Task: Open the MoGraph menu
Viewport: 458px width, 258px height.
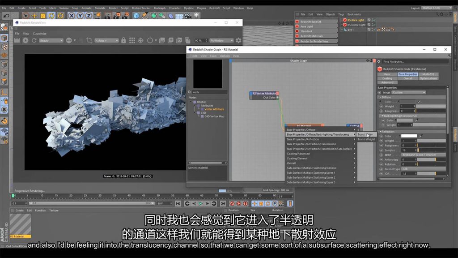Action: [160, 8]
